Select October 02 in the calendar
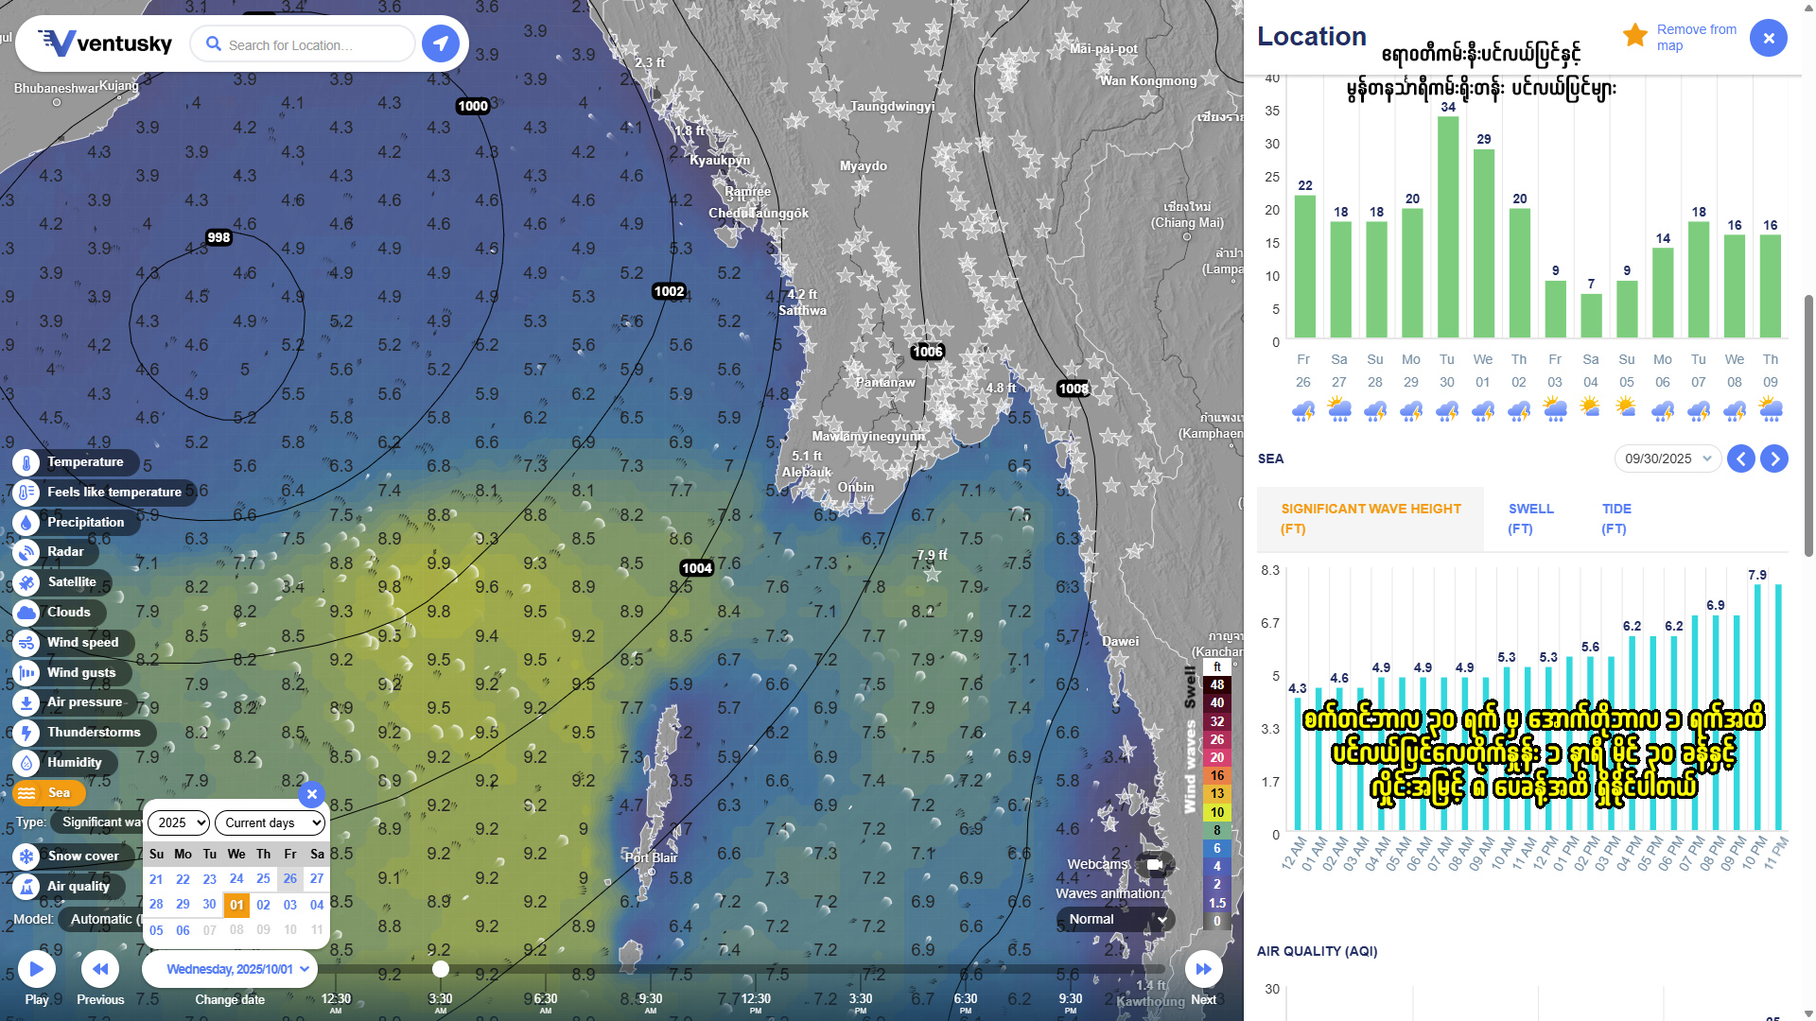 click(263, 905)
